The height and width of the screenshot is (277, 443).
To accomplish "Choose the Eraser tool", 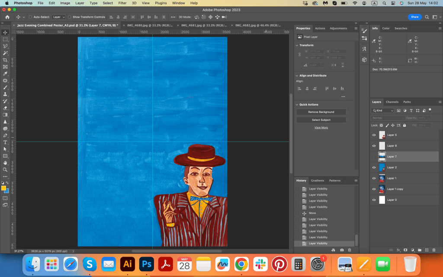I will click(5, 108).
